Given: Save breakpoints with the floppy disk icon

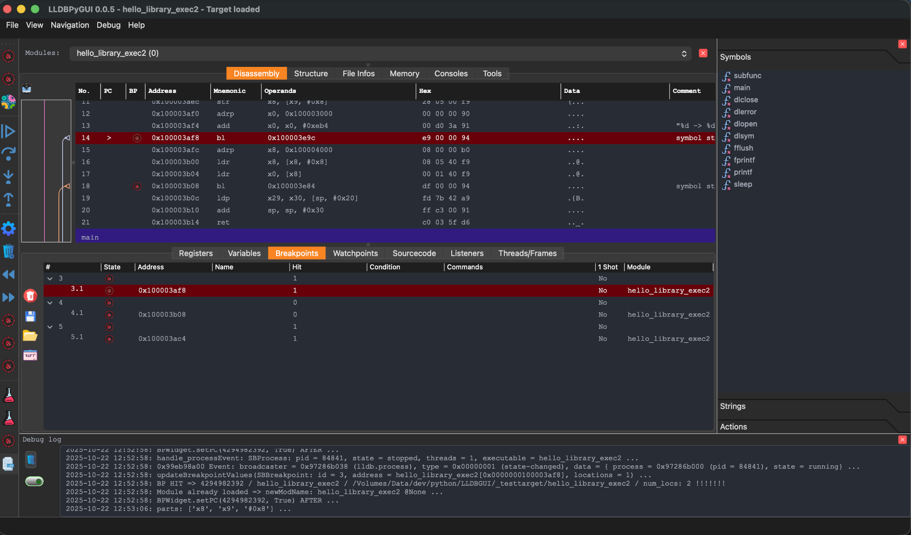Looking at the screenshot, I should coord(30,316).
